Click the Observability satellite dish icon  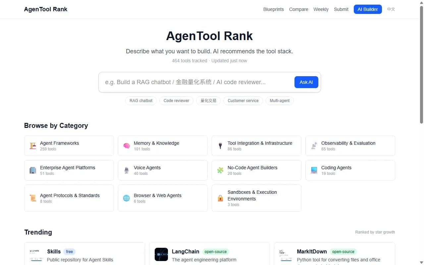tap(314, 146)
